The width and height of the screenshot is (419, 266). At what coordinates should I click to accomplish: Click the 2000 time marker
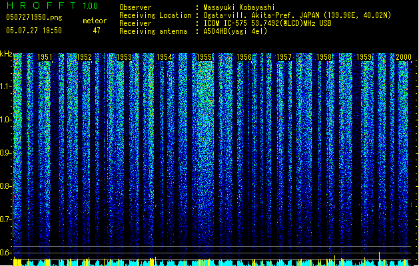404,57
